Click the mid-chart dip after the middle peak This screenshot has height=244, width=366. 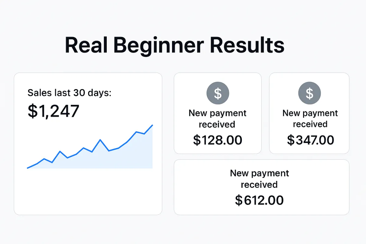109,151
